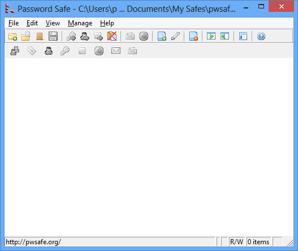Click the blue Help question mark icon
298x251 pixels.
pyautogui.click(x=261, y=36)
